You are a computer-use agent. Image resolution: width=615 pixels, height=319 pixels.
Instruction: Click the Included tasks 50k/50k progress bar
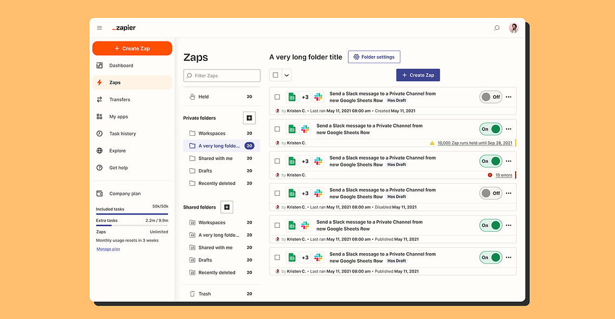[132, 214]
